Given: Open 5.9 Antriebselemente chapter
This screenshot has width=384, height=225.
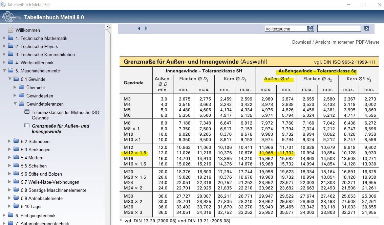Looking at the screenshot, I should click(42, 198).
